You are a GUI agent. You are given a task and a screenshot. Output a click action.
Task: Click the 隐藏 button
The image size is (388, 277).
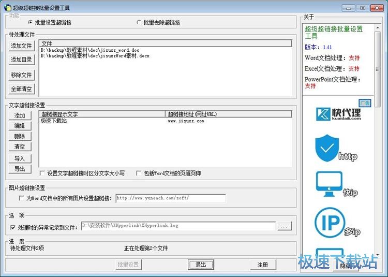[346, 266]
